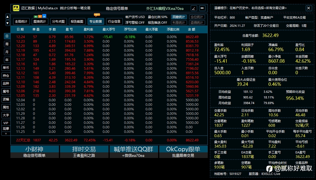316x180 pixels.
Task: Switch to weekly view with 周 sidebar button
Action: (x=7, y=44)
